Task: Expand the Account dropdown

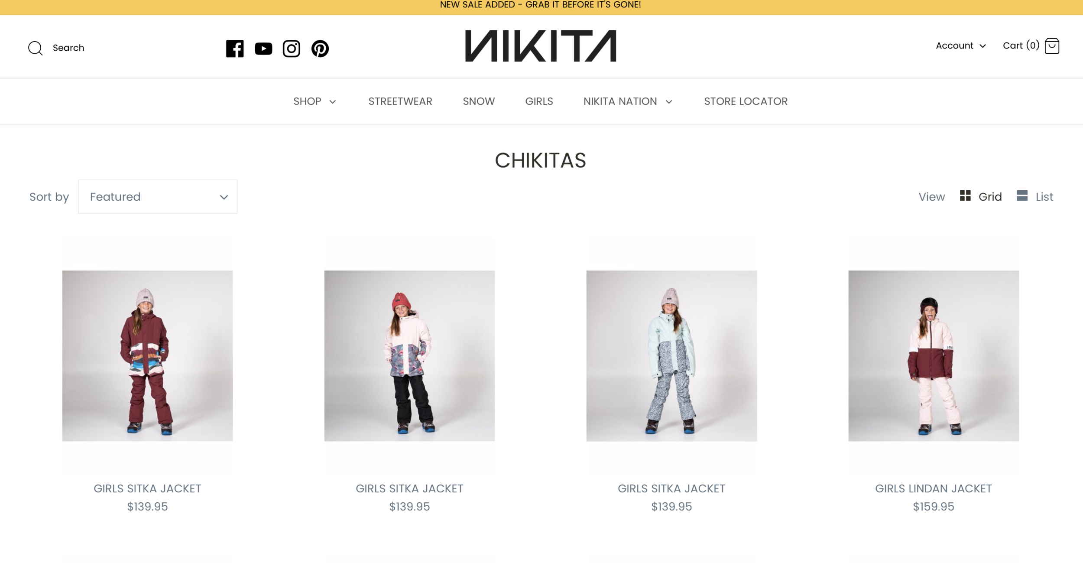Action: tap(961, 46)
